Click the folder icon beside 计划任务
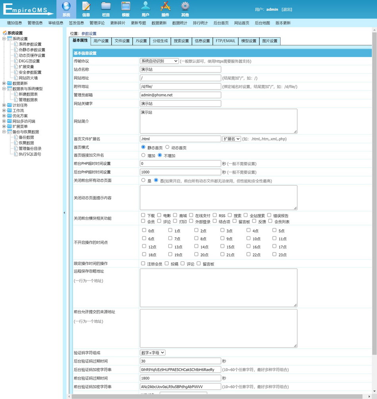 point(10,105)
